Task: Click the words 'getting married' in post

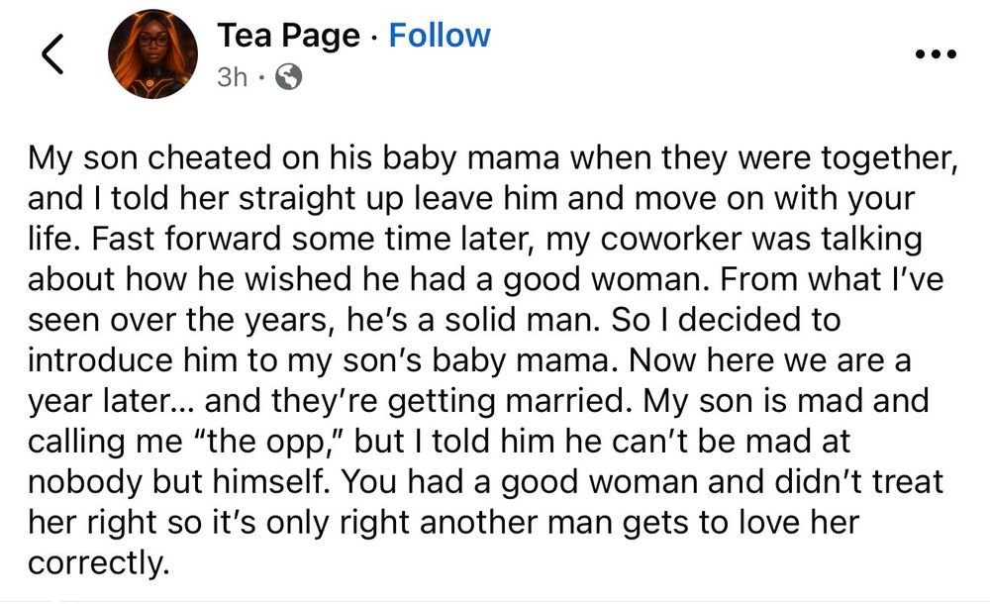Action: 505,401
